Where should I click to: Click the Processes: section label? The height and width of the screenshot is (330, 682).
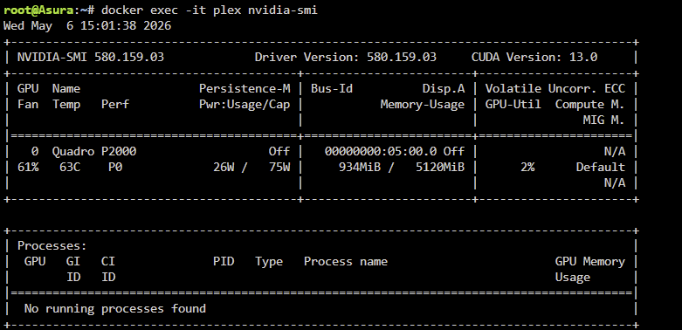(x=52, y=246)
